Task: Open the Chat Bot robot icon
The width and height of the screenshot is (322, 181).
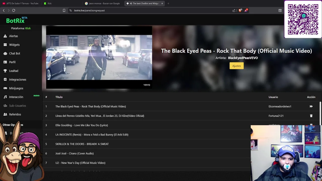Action: point(5,53)
